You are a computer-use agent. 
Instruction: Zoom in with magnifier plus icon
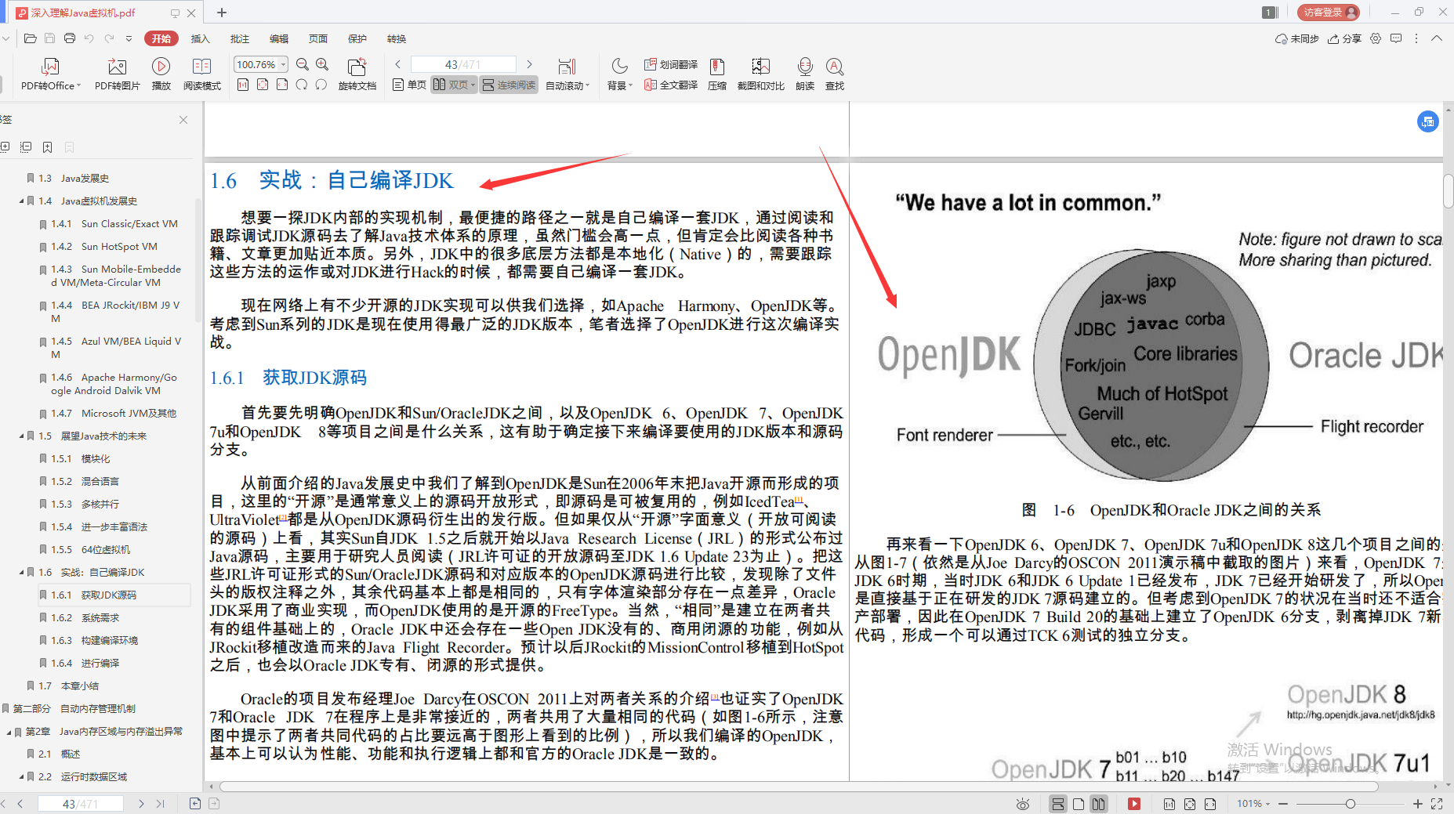click(x=322, y=65)
